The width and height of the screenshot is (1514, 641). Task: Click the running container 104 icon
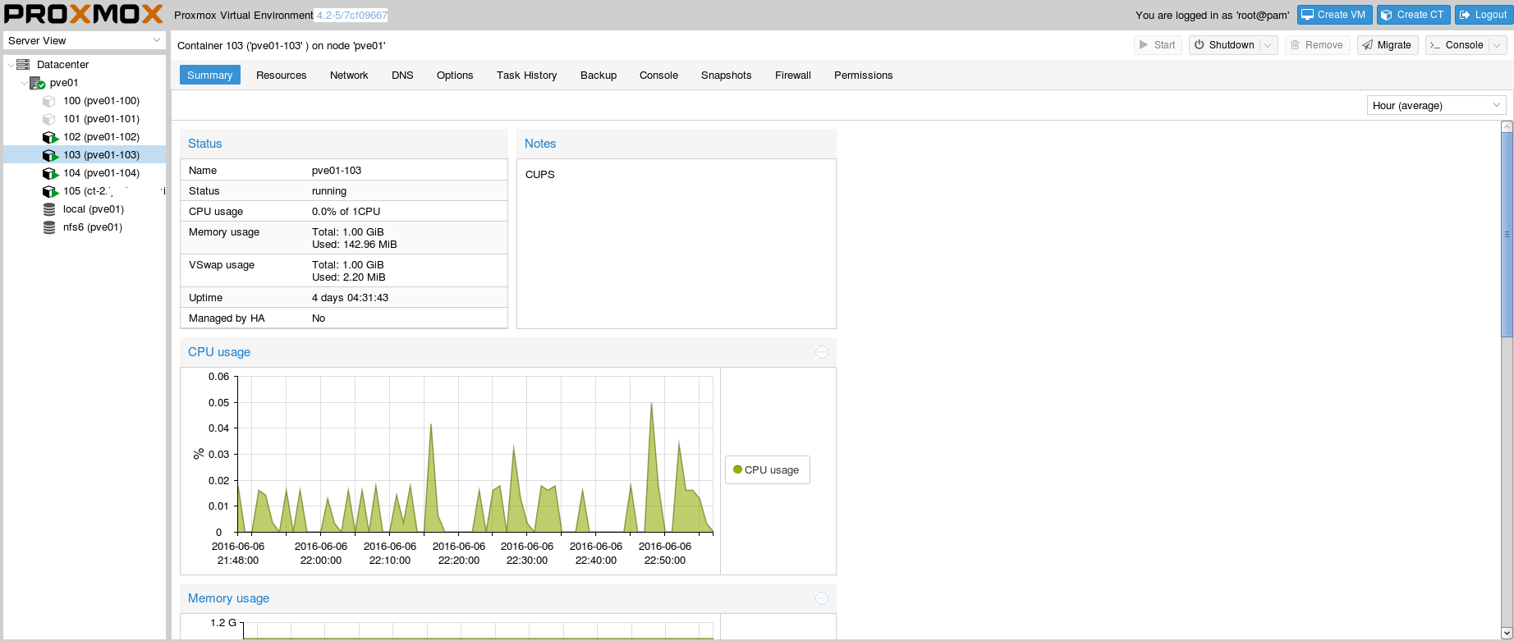(50, 173)
